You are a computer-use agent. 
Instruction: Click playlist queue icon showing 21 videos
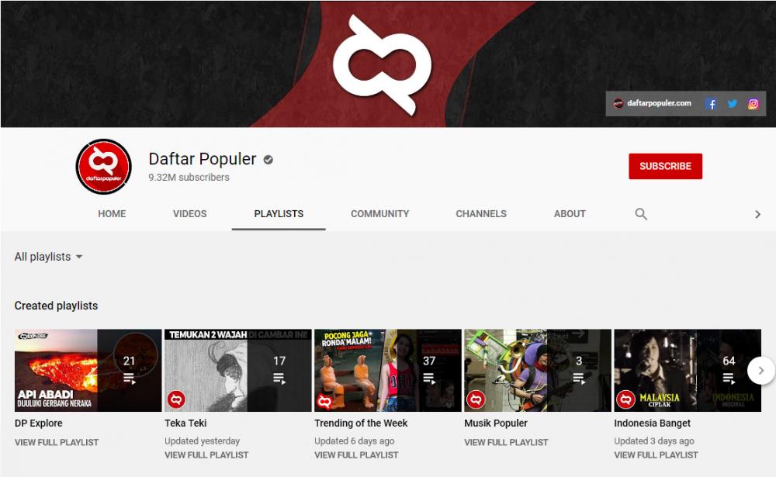(129, 379)
